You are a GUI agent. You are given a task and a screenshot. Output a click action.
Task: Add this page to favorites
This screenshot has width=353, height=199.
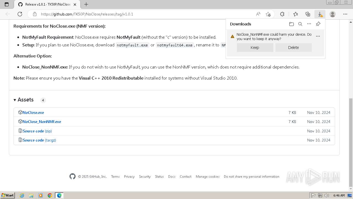tap(268, 14)
